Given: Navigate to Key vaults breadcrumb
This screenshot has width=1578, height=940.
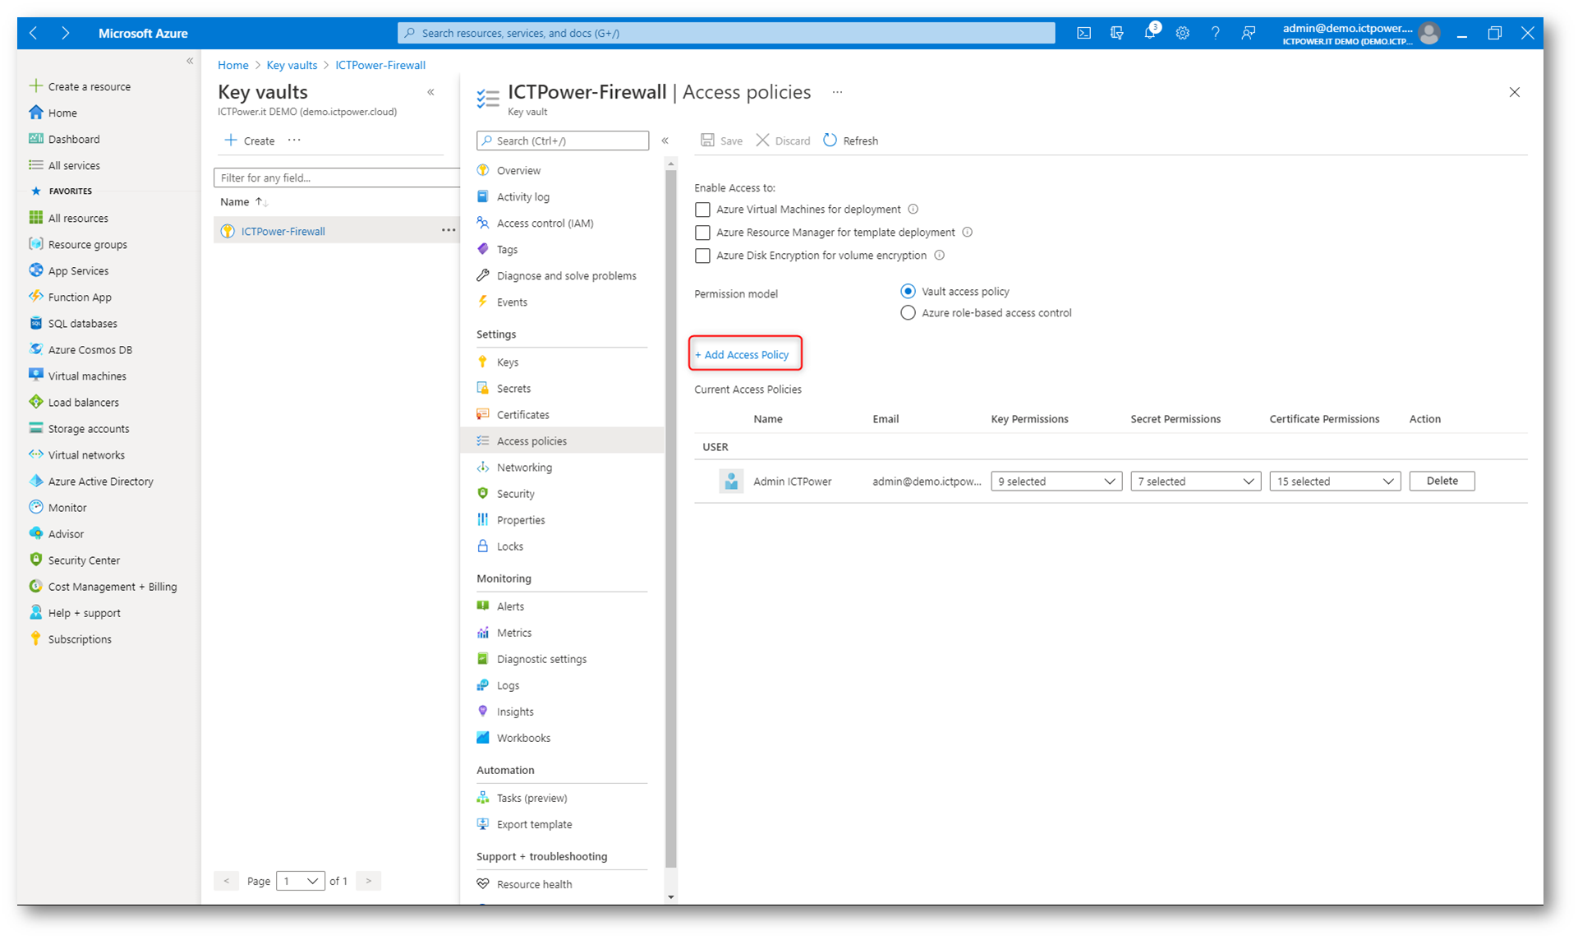Looking at the screenshot, I should 292,65.
